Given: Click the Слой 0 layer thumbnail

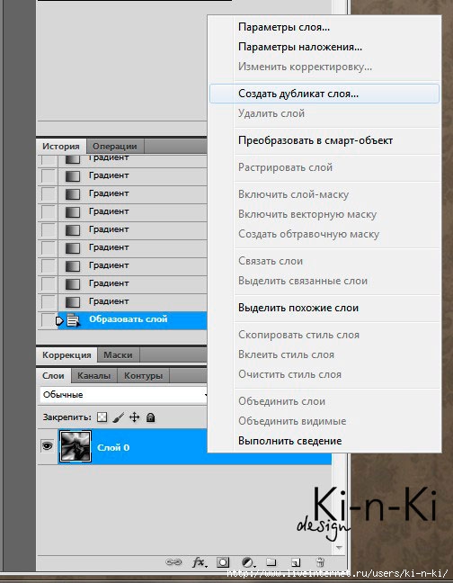Looking at the screenshot, I should click(x=75, y=446).
